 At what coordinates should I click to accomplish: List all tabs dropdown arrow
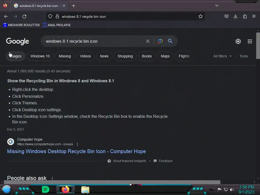coord(217,6)
